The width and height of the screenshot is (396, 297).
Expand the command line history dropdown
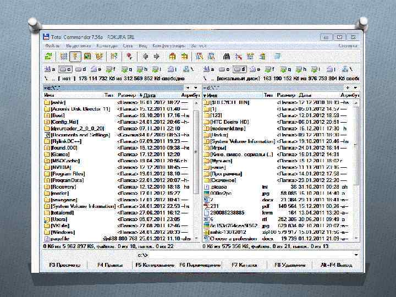356,255
